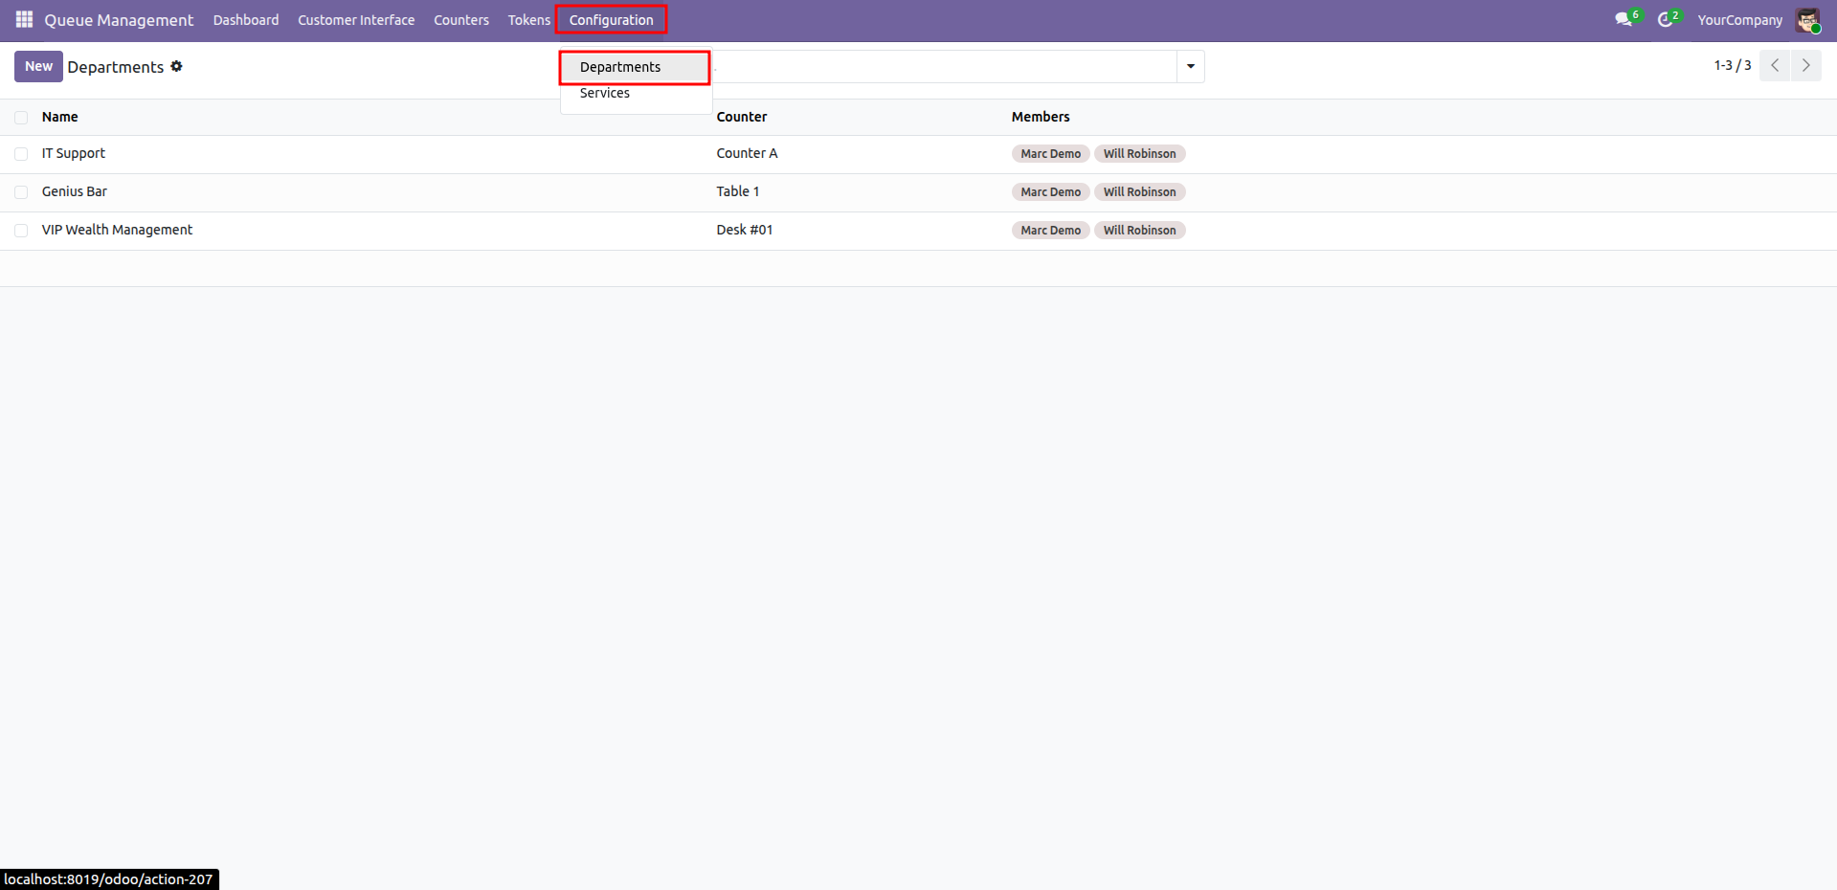Open the apps grid home menu icon

point(24,19)
